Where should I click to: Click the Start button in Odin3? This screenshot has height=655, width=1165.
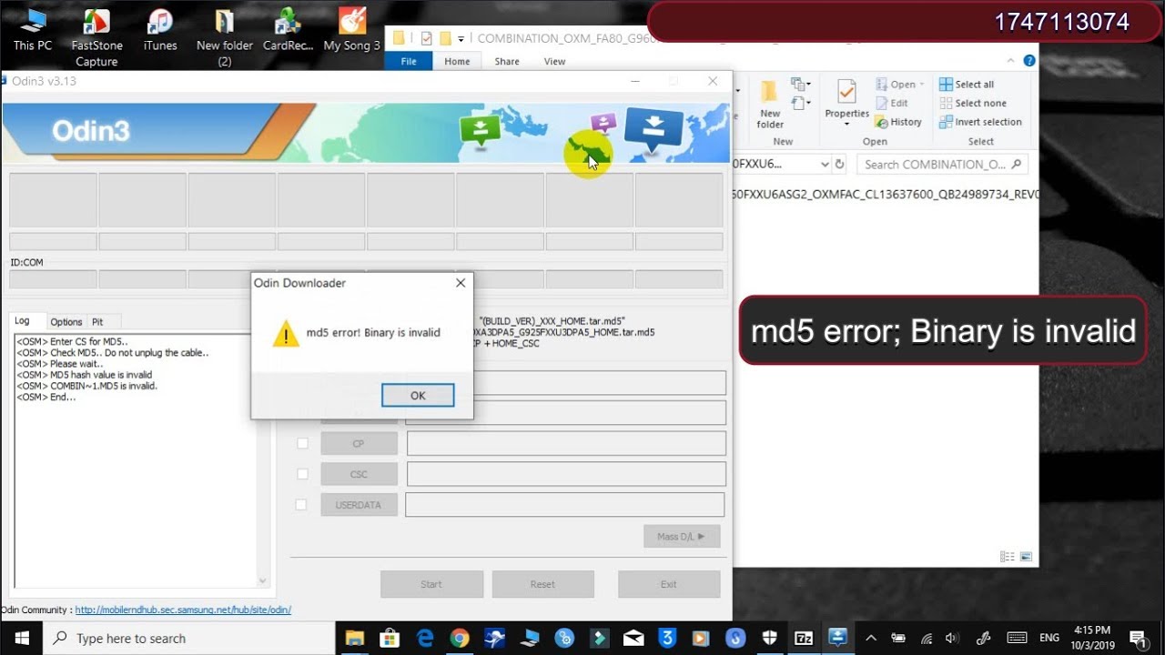click(431, 584)
